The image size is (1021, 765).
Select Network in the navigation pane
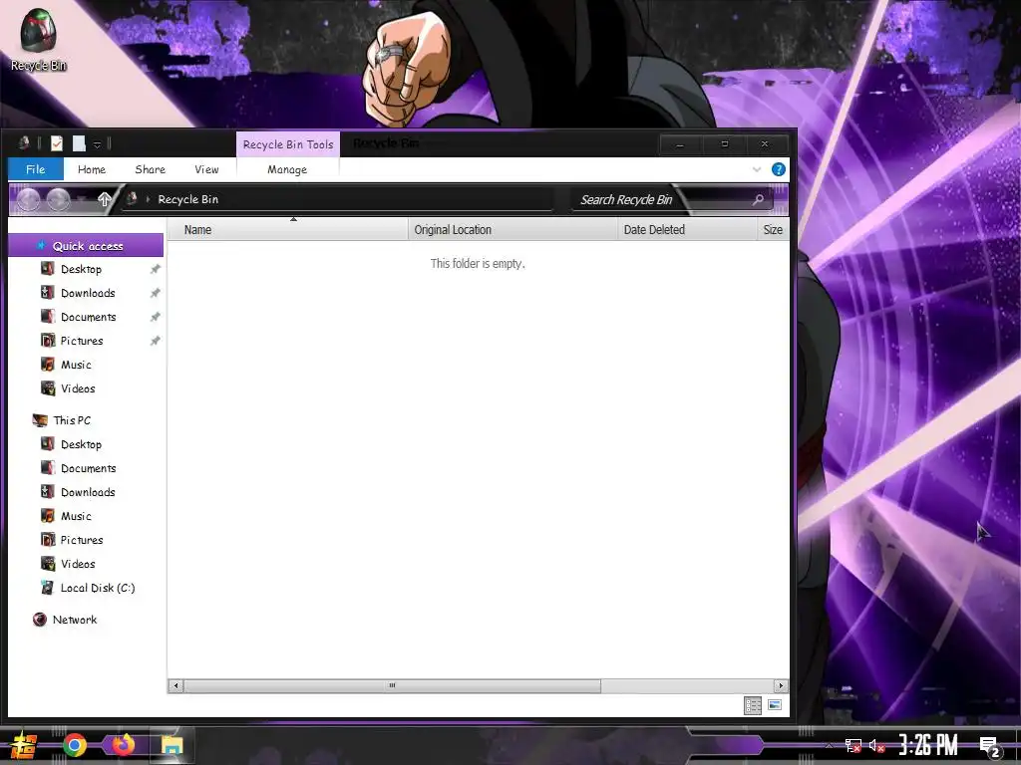tap(74, 620)
